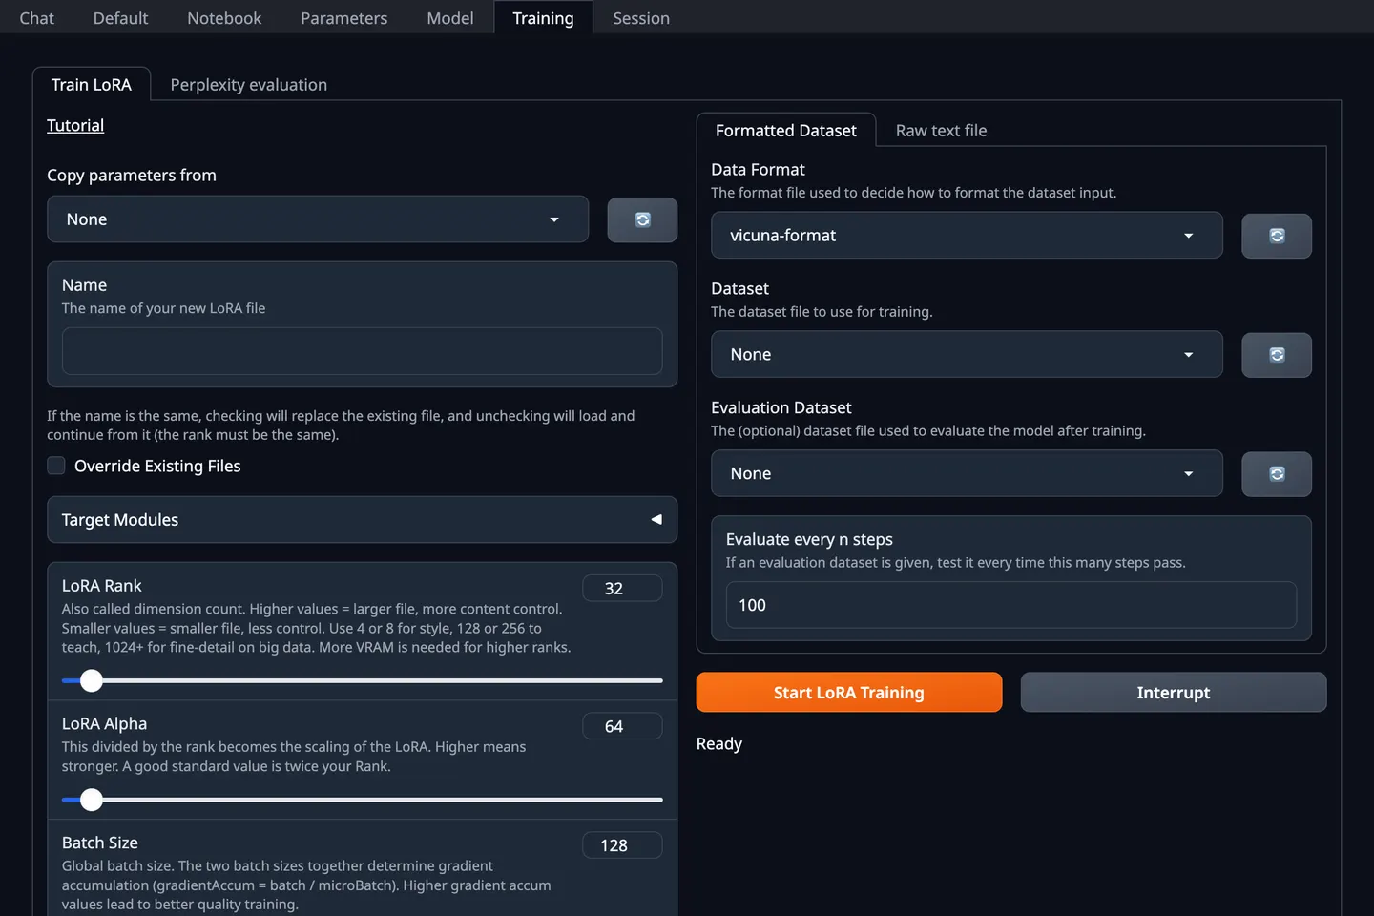This screenshot has width=1374, height=916.
Task: Click the Ready status text
Action: (x=719, y=744)
